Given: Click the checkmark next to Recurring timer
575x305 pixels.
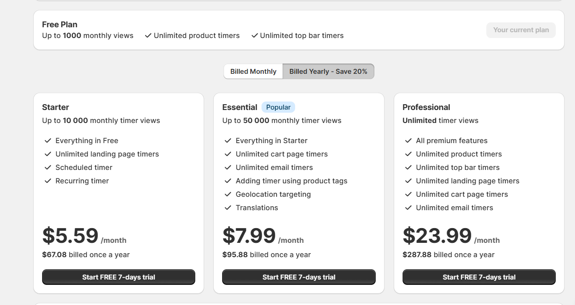Looking at the screenshot, I should tap(48, 181).
